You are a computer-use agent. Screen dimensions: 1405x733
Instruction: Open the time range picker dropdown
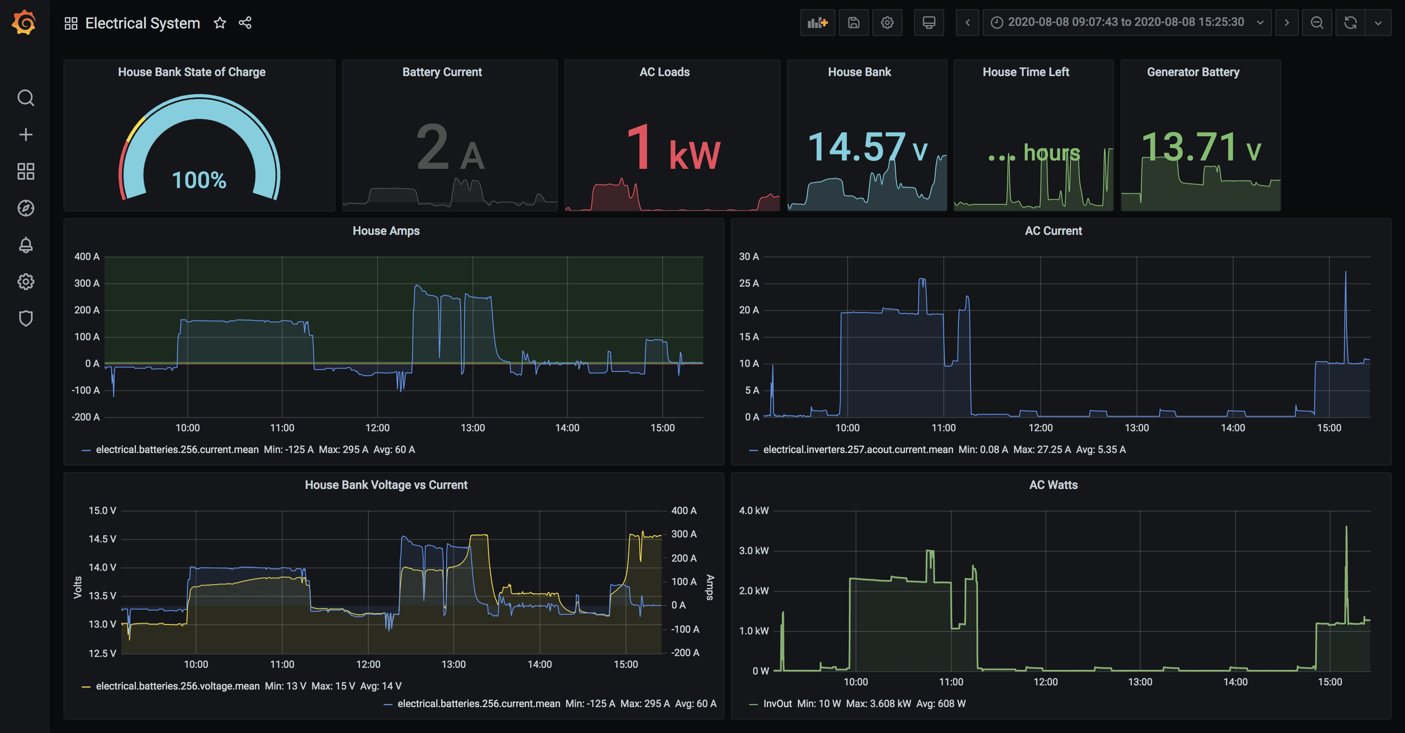1126,23
